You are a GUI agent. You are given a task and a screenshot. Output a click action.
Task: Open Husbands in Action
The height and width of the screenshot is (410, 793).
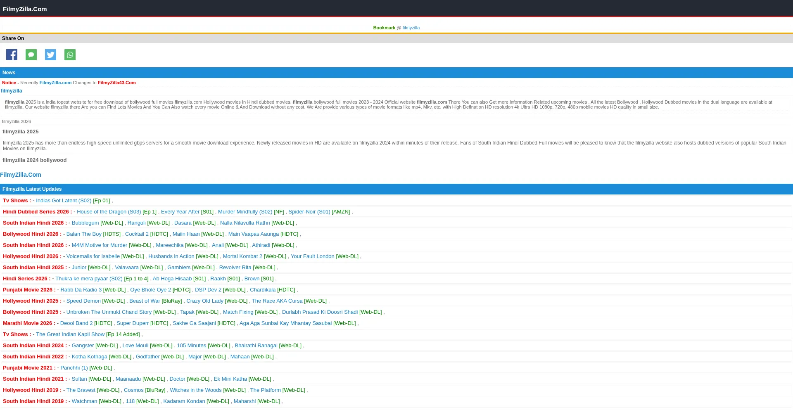171,256
